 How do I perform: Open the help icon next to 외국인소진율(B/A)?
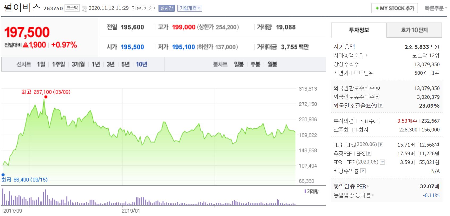tap(381, 105)
